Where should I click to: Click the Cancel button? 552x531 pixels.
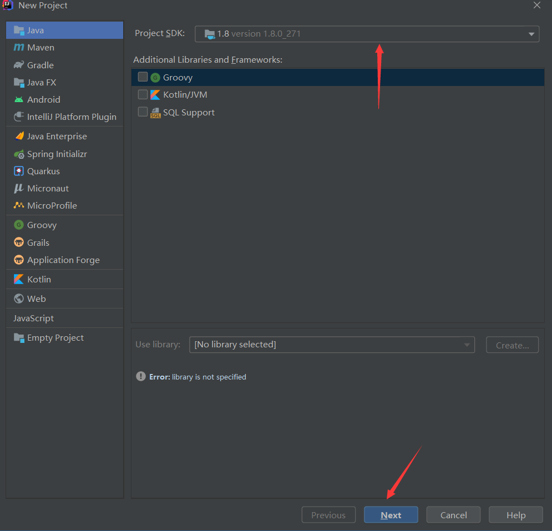pyautogui.click(x=453, y=515)
